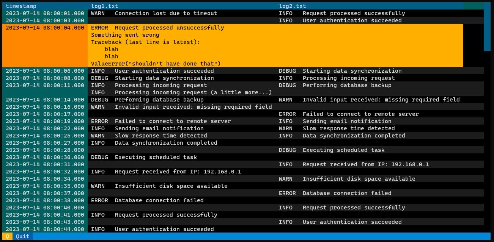Select 'Request received from IP' at 08:00:32
Viewport: 494px width, 242px height.
coord(178,172)
